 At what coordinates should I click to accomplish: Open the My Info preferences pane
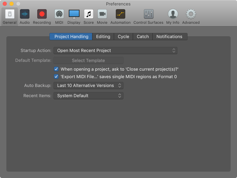point(173,17)
